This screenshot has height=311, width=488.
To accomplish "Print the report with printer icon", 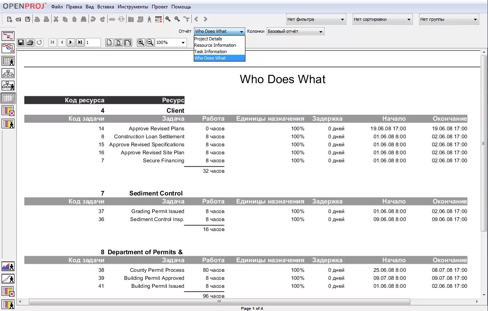I will 30,42.
